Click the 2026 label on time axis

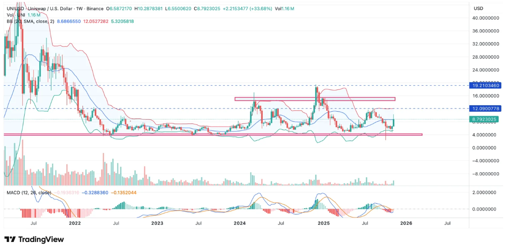406,223
